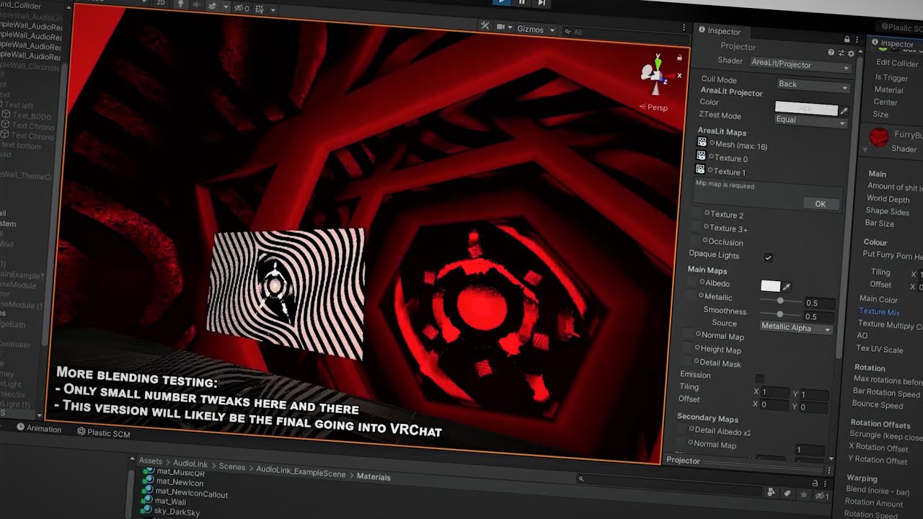Click the Tiling X field
Image resolution: width=923 pixels, height=519 pixels.
point(774,393)
